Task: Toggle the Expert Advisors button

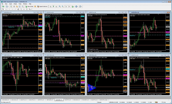Action: click(x=42, y=7)
